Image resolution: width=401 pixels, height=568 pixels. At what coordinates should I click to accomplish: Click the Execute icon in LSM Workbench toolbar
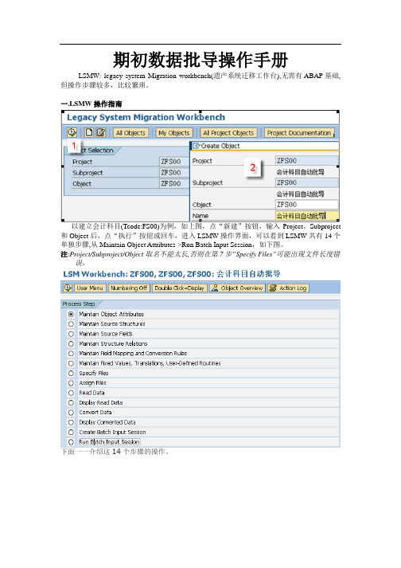(x=68, y=288)
